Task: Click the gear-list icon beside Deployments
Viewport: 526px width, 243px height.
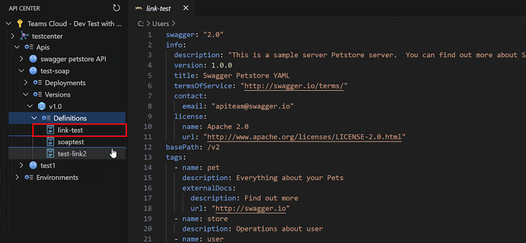Action: click(x=37, y=83)
